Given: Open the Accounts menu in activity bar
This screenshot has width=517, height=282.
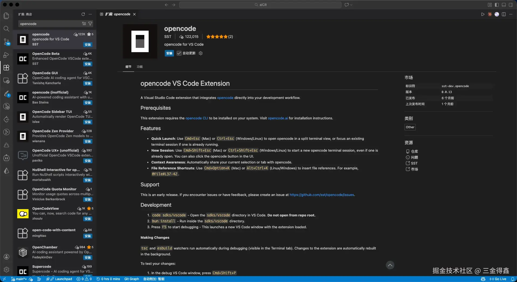Looking at the screenshot, I should (6, 257).
